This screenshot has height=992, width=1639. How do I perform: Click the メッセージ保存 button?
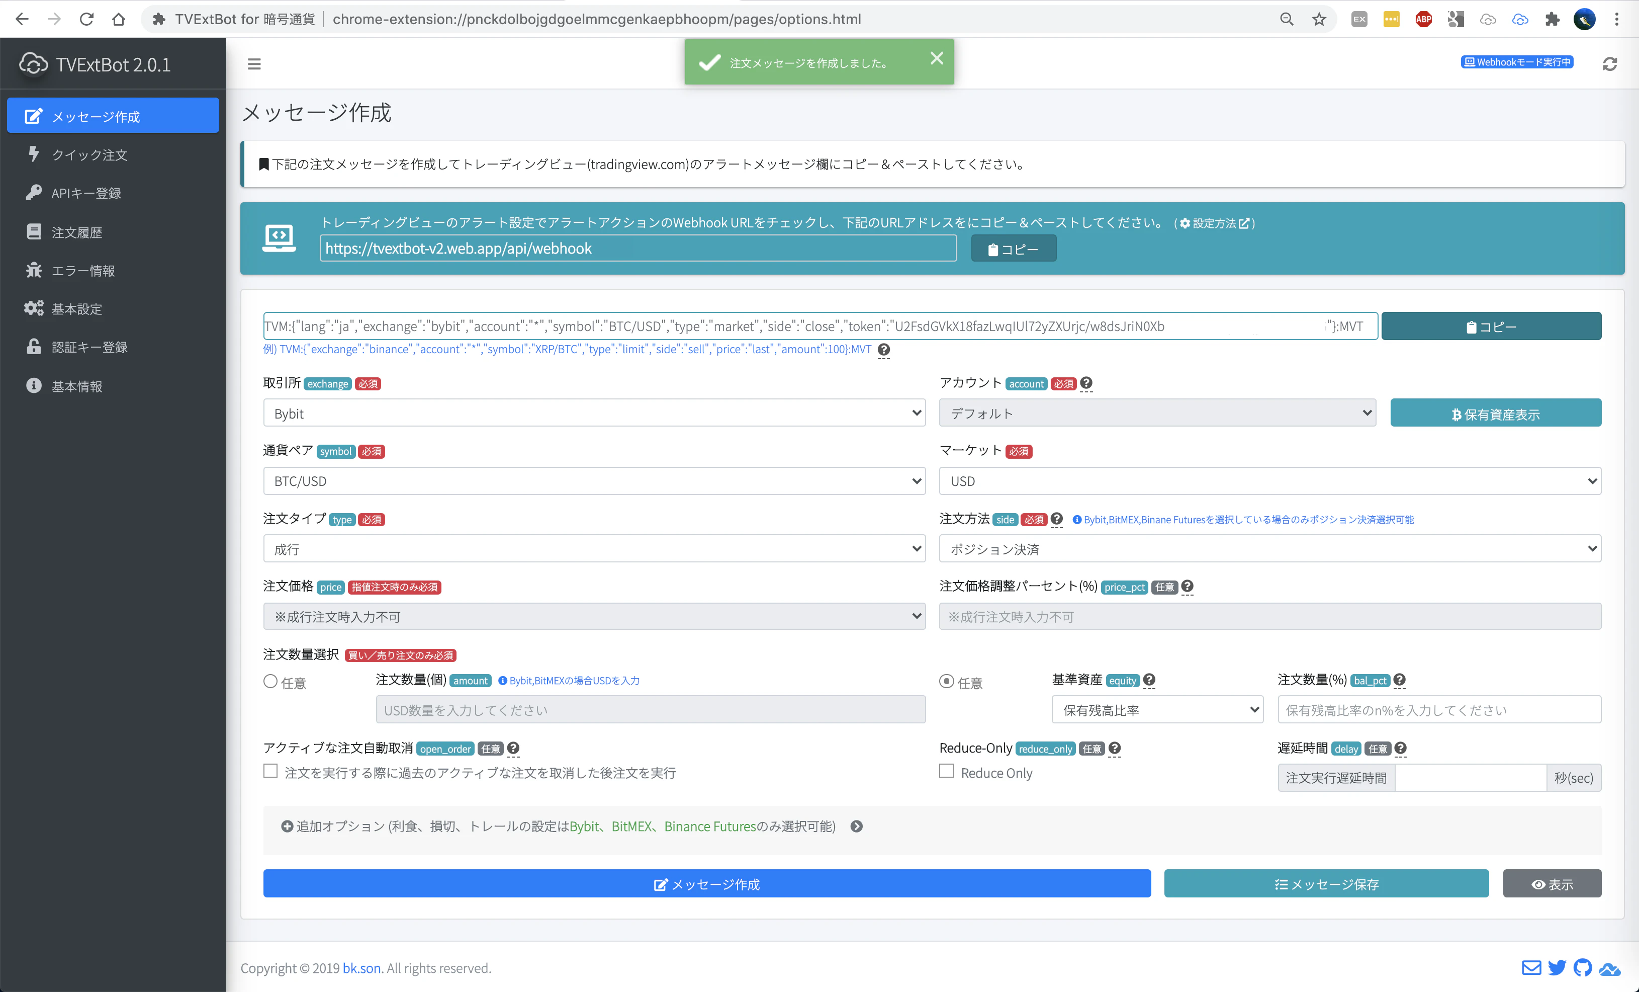1326,883
